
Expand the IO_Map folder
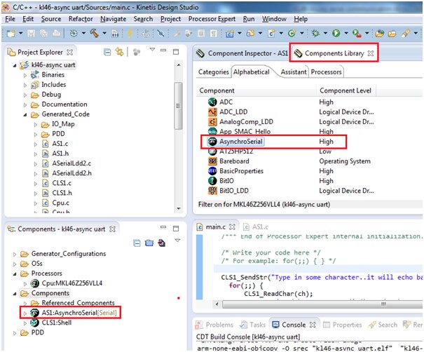(x=36, y=125)
